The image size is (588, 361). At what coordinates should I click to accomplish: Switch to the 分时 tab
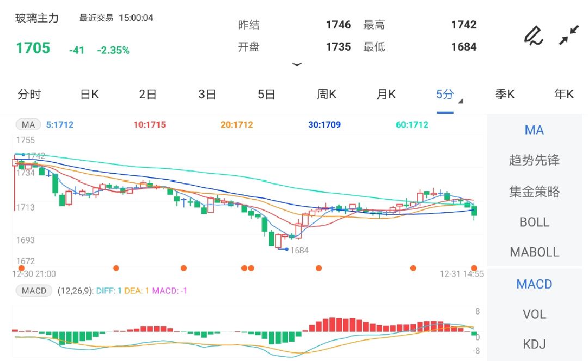click(29, 94)
